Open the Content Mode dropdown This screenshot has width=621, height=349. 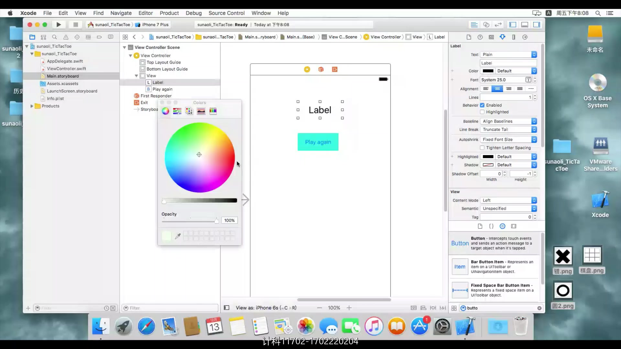point(508,200)
